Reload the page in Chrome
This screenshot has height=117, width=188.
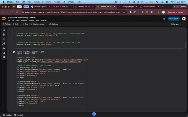[x=12, y=12]
